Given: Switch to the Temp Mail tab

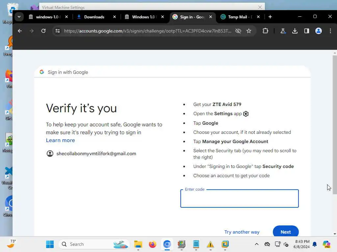Looking at the screenshot, I should [x=241, y=17].
